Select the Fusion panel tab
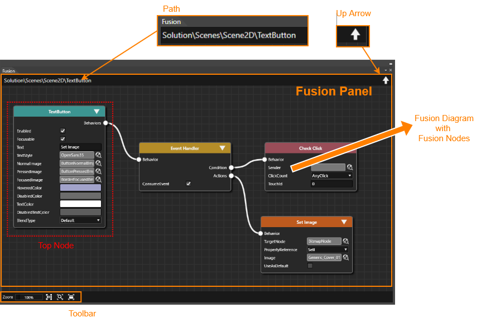Viewport: 481px width, 322px height. click(8, 71)
